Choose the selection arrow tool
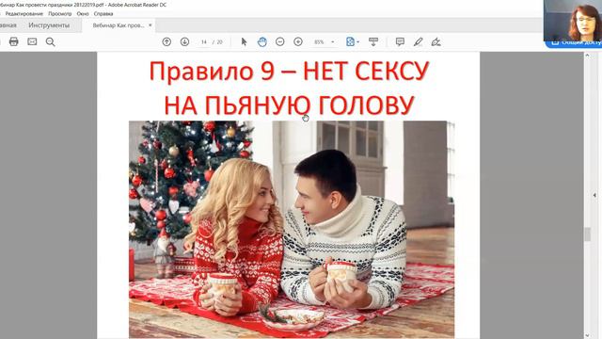The width and height of the screenshot is (602, 339). coord(244,41)
